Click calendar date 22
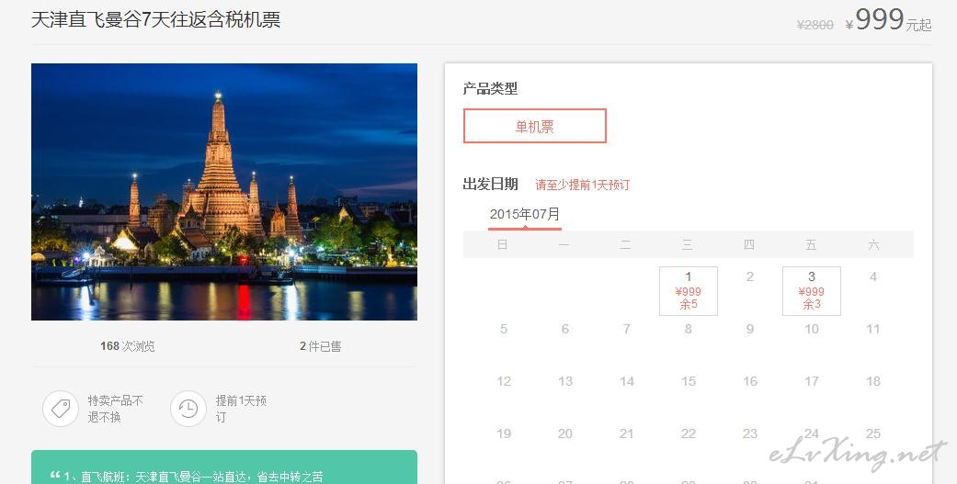 pyautogui.click(x=689, y=434)
